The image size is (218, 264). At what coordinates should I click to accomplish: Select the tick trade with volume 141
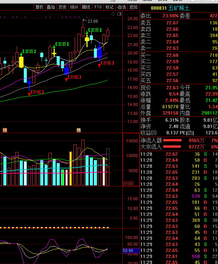(x=179, y=166)
